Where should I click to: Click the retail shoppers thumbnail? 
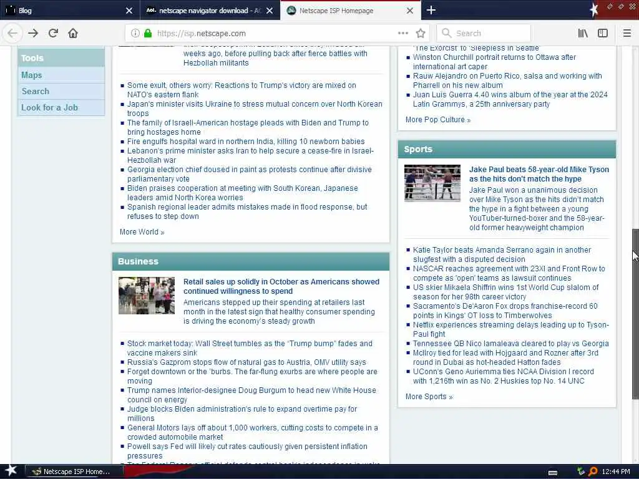[x=147, y=296]
